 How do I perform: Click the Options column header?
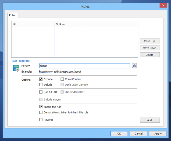point(69,24)
